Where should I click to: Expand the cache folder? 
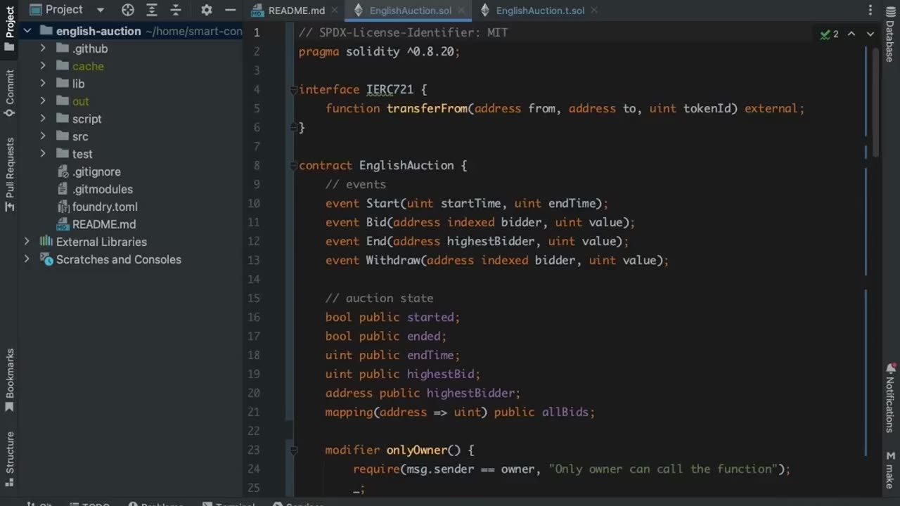point(43,66)
